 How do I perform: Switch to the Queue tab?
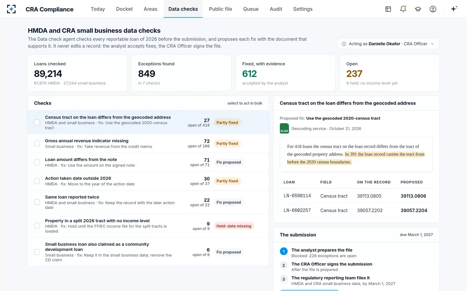[251, 9]
